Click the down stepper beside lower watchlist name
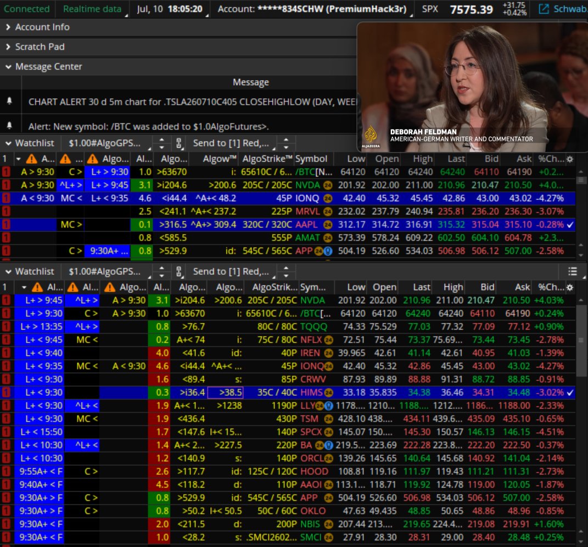This screenshot has width=588, height=547. tap(161, 275)
